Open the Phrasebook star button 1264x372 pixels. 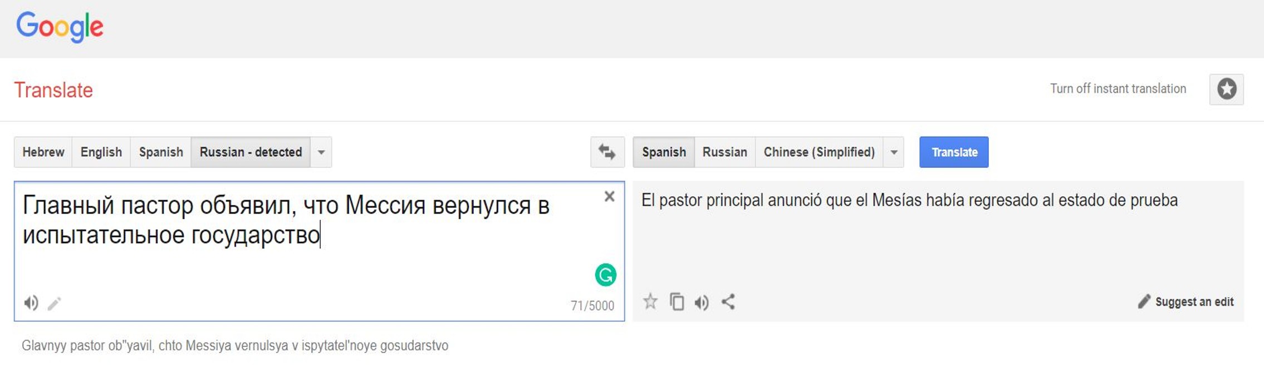1226,90
